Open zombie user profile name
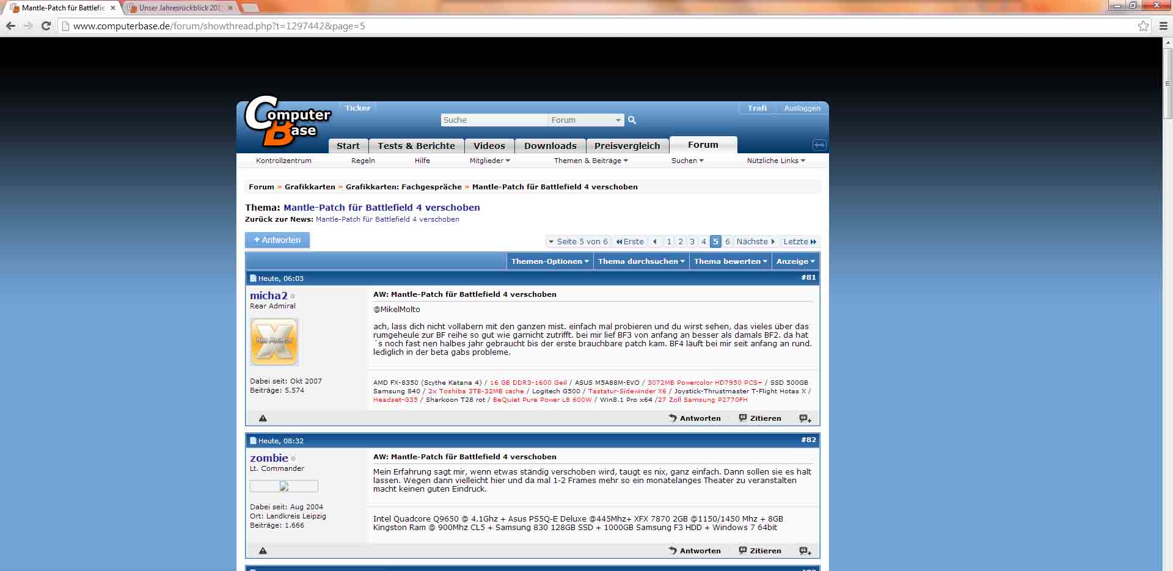 pyautogui.click(x=269, y=458)
